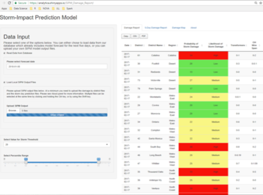
Task: Click the bookmark star icon in address bar
Action: pyautogui.click(x=260, y=3)
